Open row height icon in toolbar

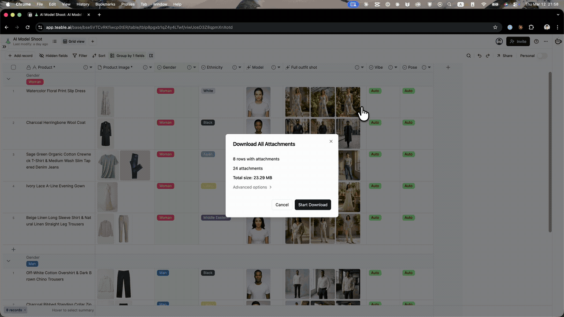pos(151,56)
